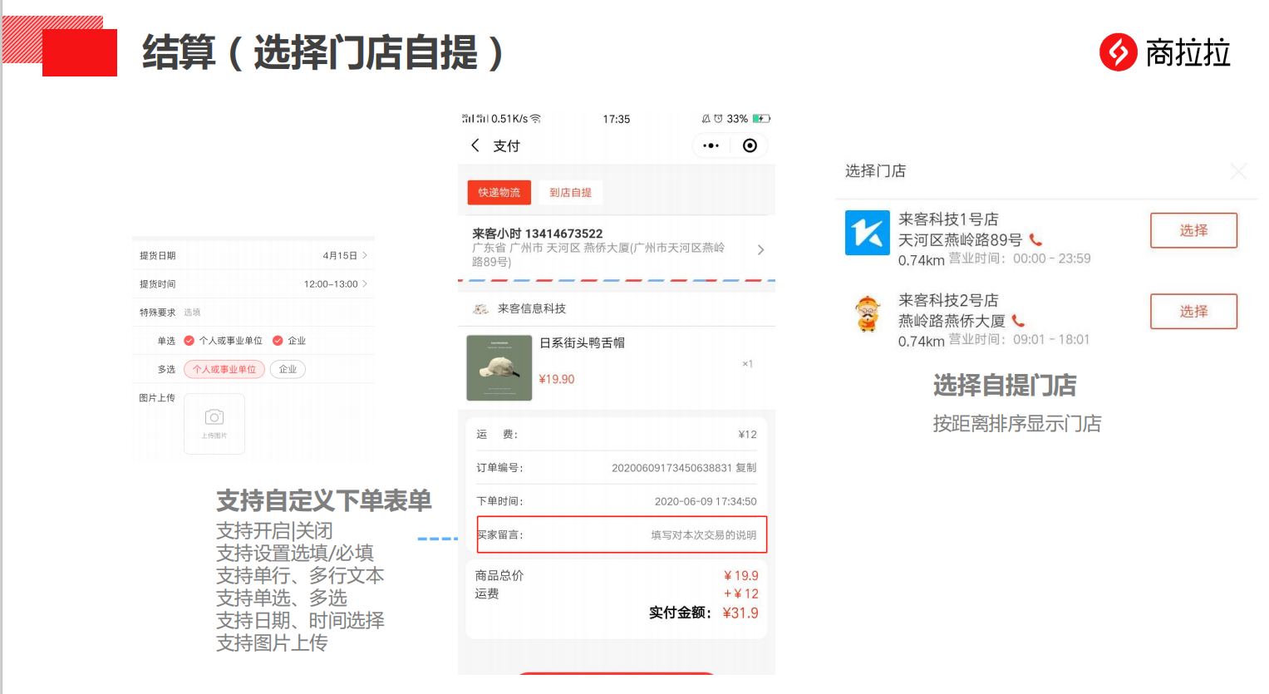
Task: Choose store 来客科技1号店 with 选择
Action: click(x=1193, y=230)
